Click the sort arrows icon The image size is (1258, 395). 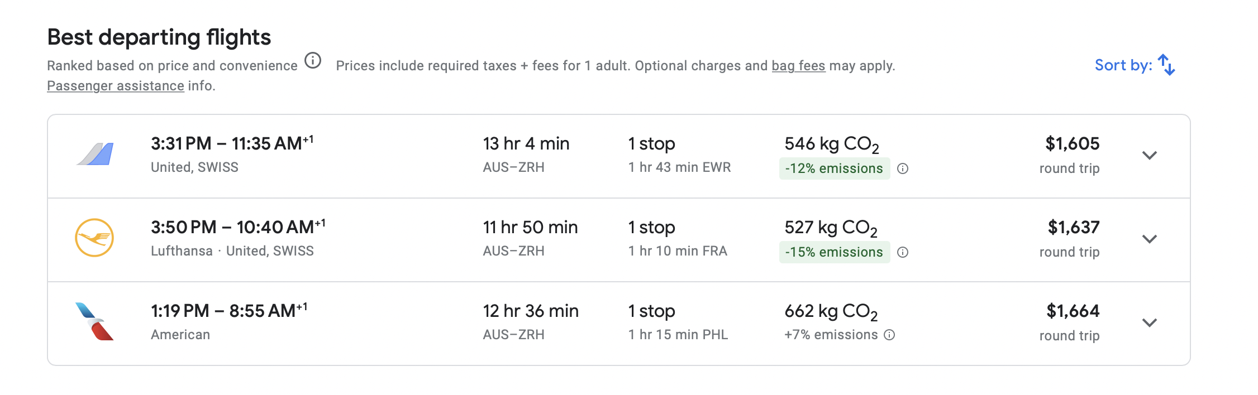[x=1166, y=65]
